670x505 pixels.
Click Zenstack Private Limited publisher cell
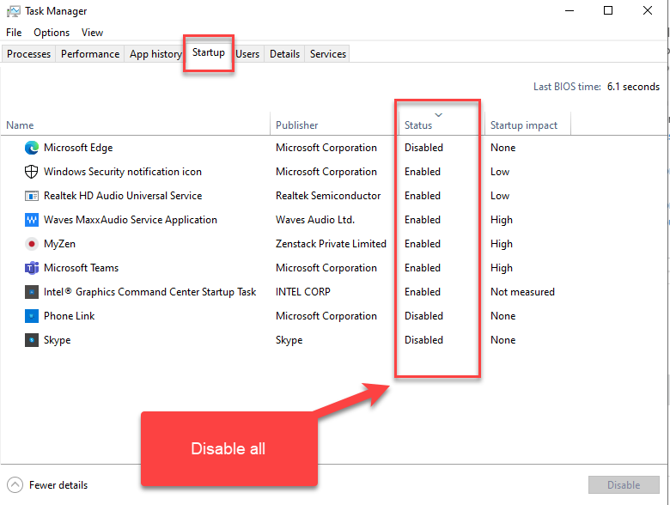pyautogui.click(x=331, y=244)
